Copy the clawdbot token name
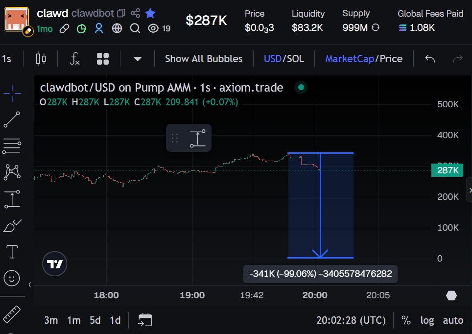472x334 pixels. pos(121,13)
